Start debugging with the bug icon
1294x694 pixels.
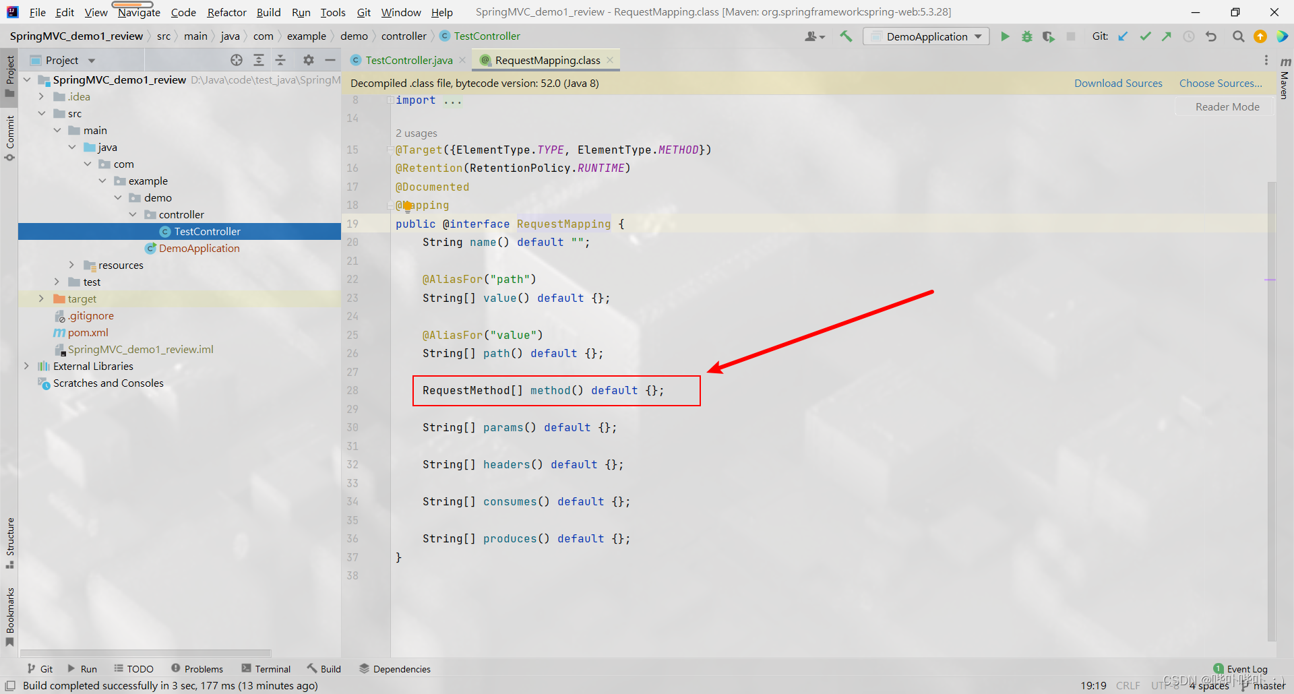1026,36
